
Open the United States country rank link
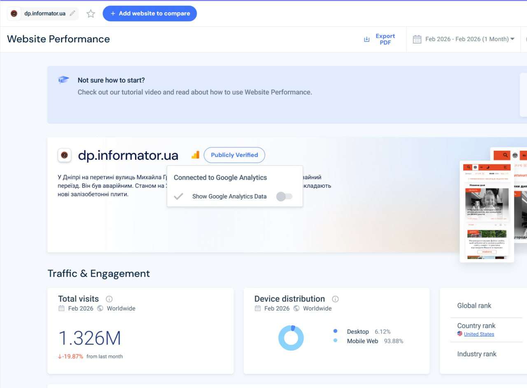point(479,334)
